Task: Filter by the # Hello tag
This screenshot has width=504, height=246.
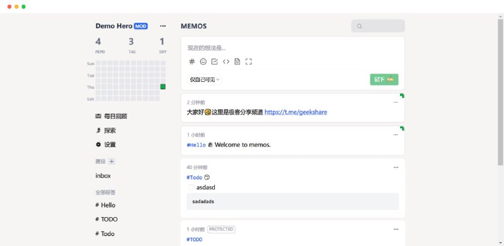Action: tap(105, 205)
